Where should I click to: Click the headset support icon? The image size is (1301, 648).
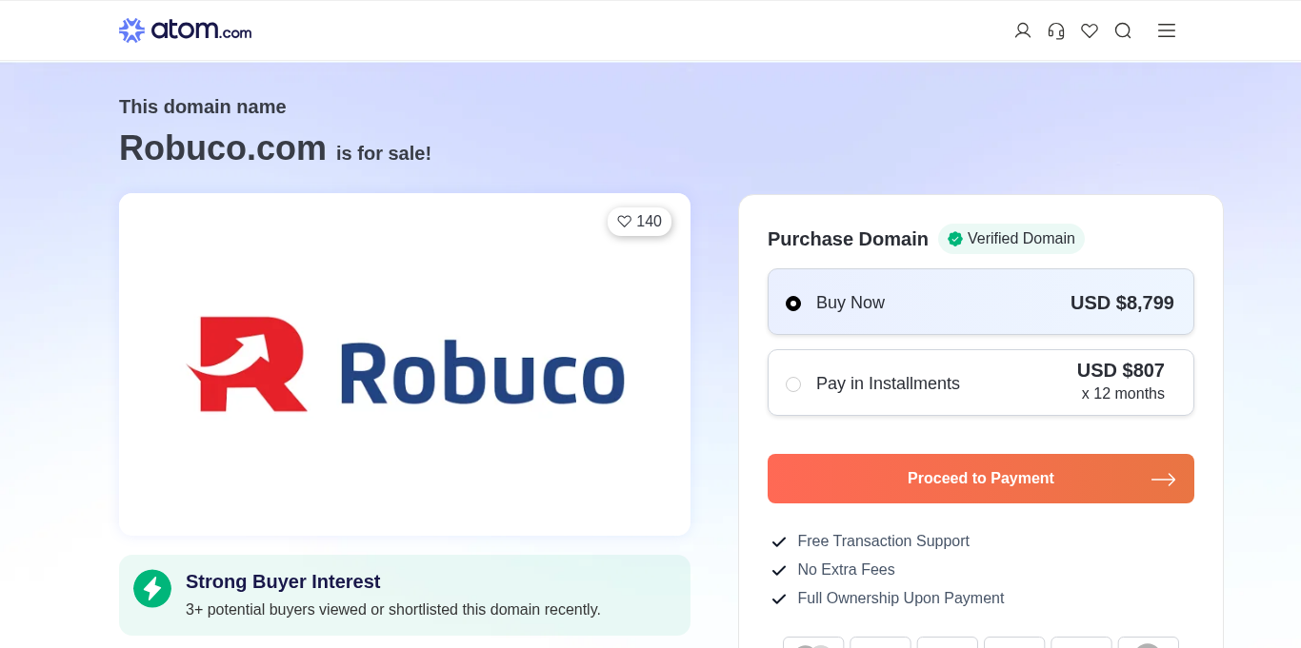tap(1056, 30)
